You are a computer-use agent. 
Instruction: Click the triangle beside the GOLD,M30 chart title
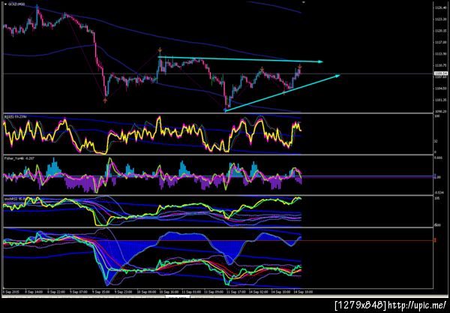pos(5,5)
